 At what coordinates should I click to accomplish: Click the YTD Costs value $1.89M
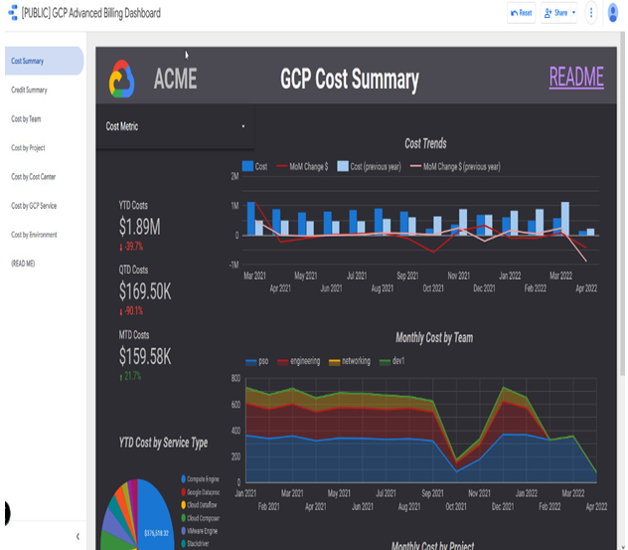[140, 227]
